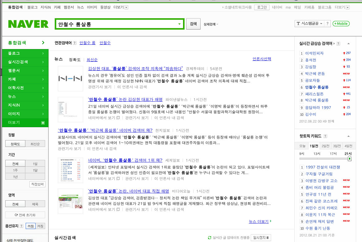Switch to 2일전 hot topic tab

(x=325, y=146)
